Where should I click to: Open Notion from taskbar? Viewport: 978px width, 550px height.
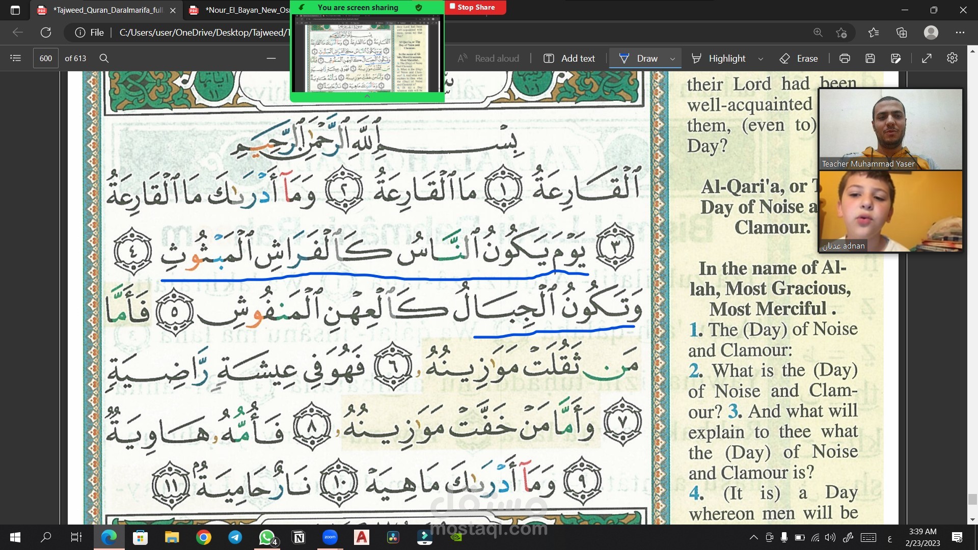point(298,537)
